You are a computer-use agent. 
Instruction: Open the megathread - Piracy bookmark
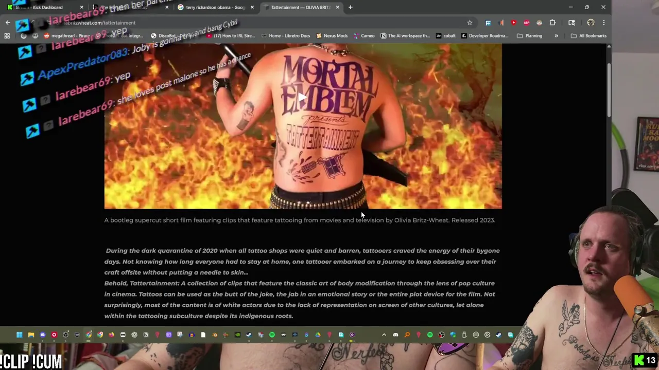pyautogui.click(x=67, y=36)
